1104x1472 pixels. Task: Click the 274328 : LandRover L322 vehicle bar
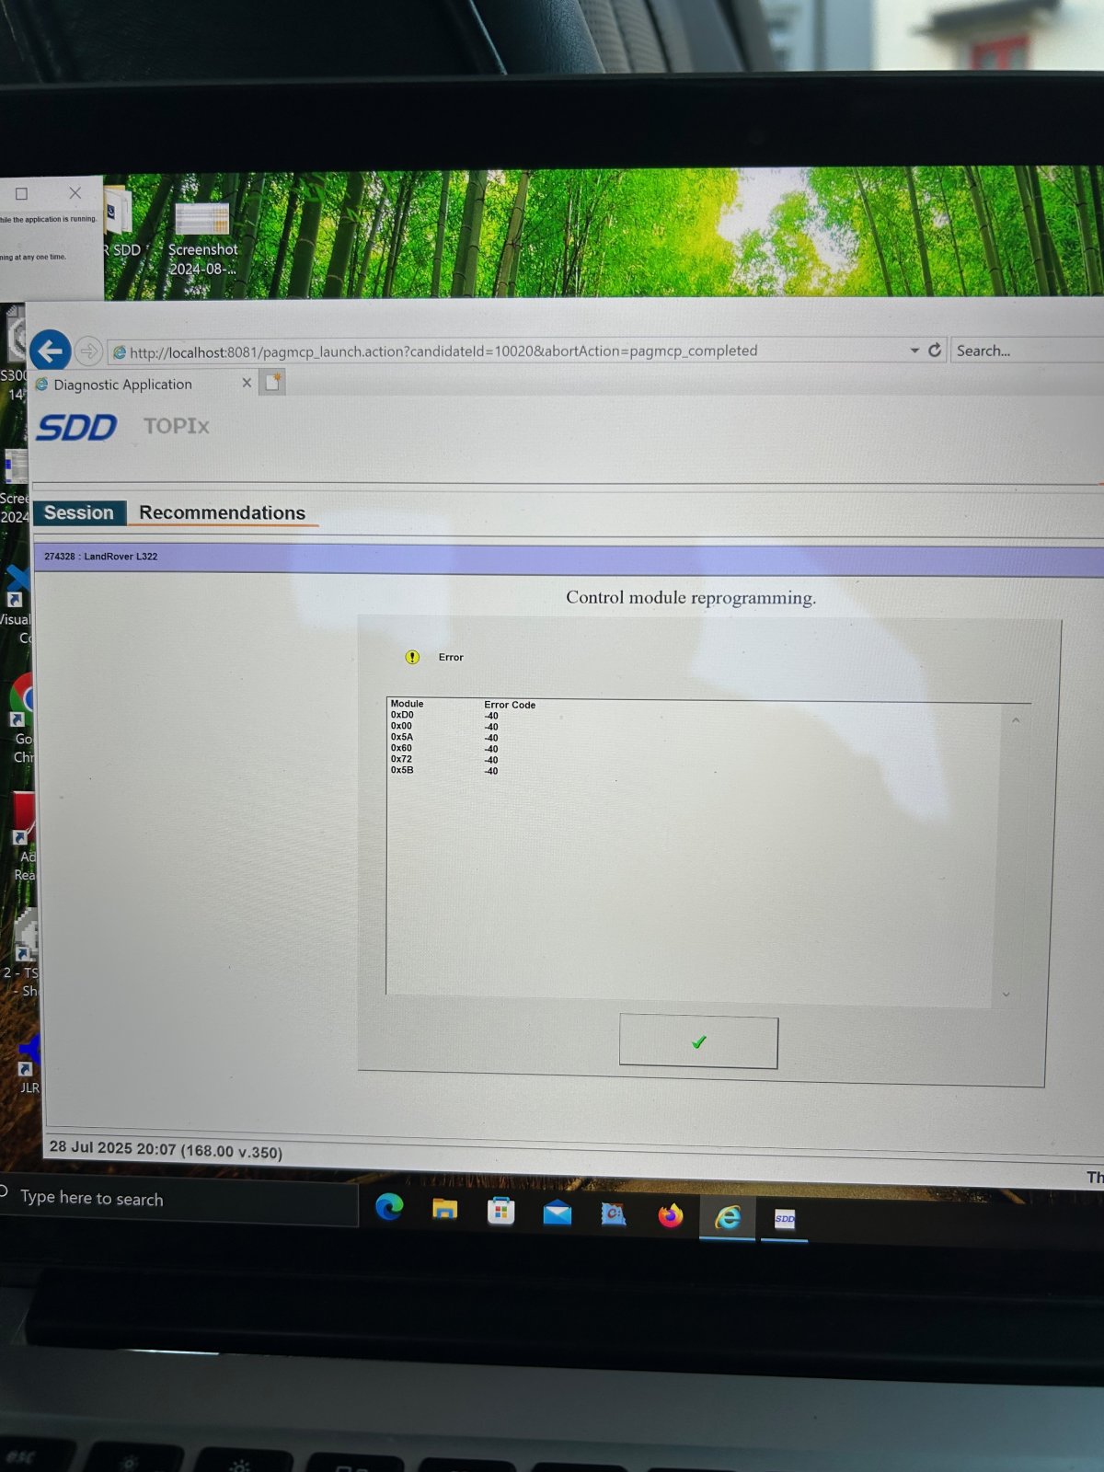coord(569,558)
